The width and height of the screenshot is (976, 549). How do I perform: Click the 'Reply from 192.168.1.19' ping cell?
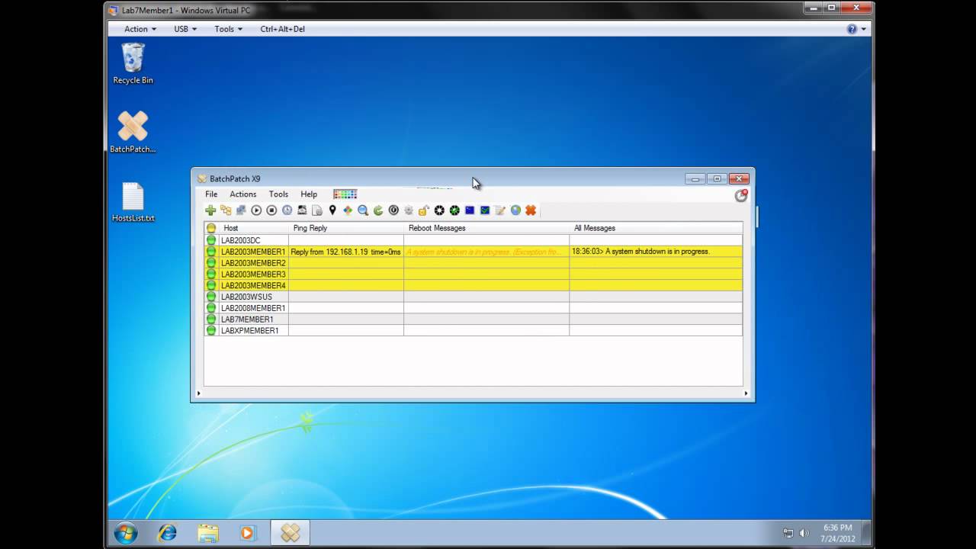(x=346, y=252)
